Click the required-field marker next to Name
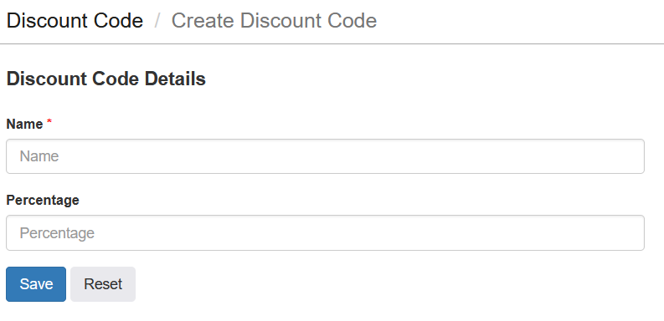The height and width of the screenshot is (321, 664). tap(49, 122)
